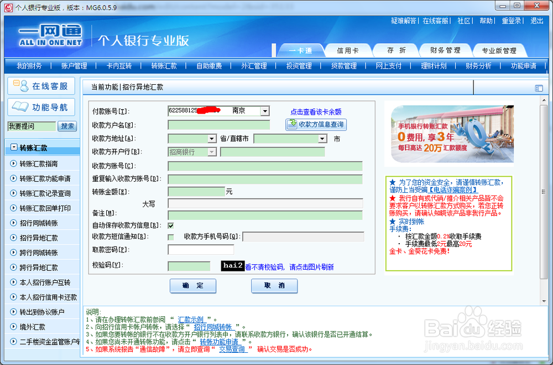Toggle 自动保存收款方信息 checkbox

point(171,225)
